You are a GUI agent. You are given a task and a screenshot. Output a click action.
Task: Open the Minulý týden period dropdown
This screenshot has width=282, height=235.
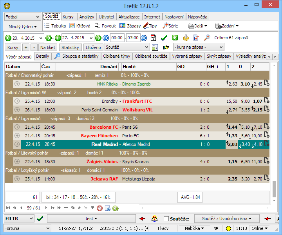point(23,27)
